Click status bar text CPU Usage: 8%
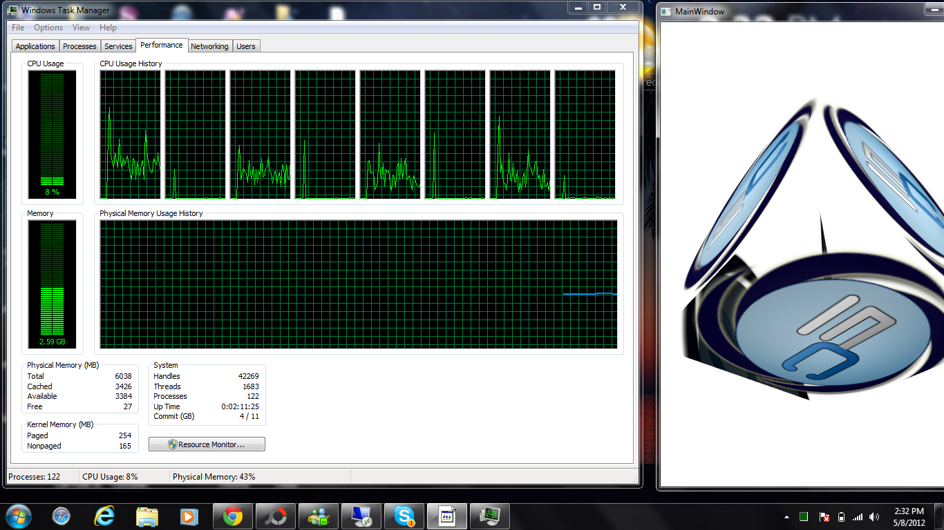 pos(110,477)
